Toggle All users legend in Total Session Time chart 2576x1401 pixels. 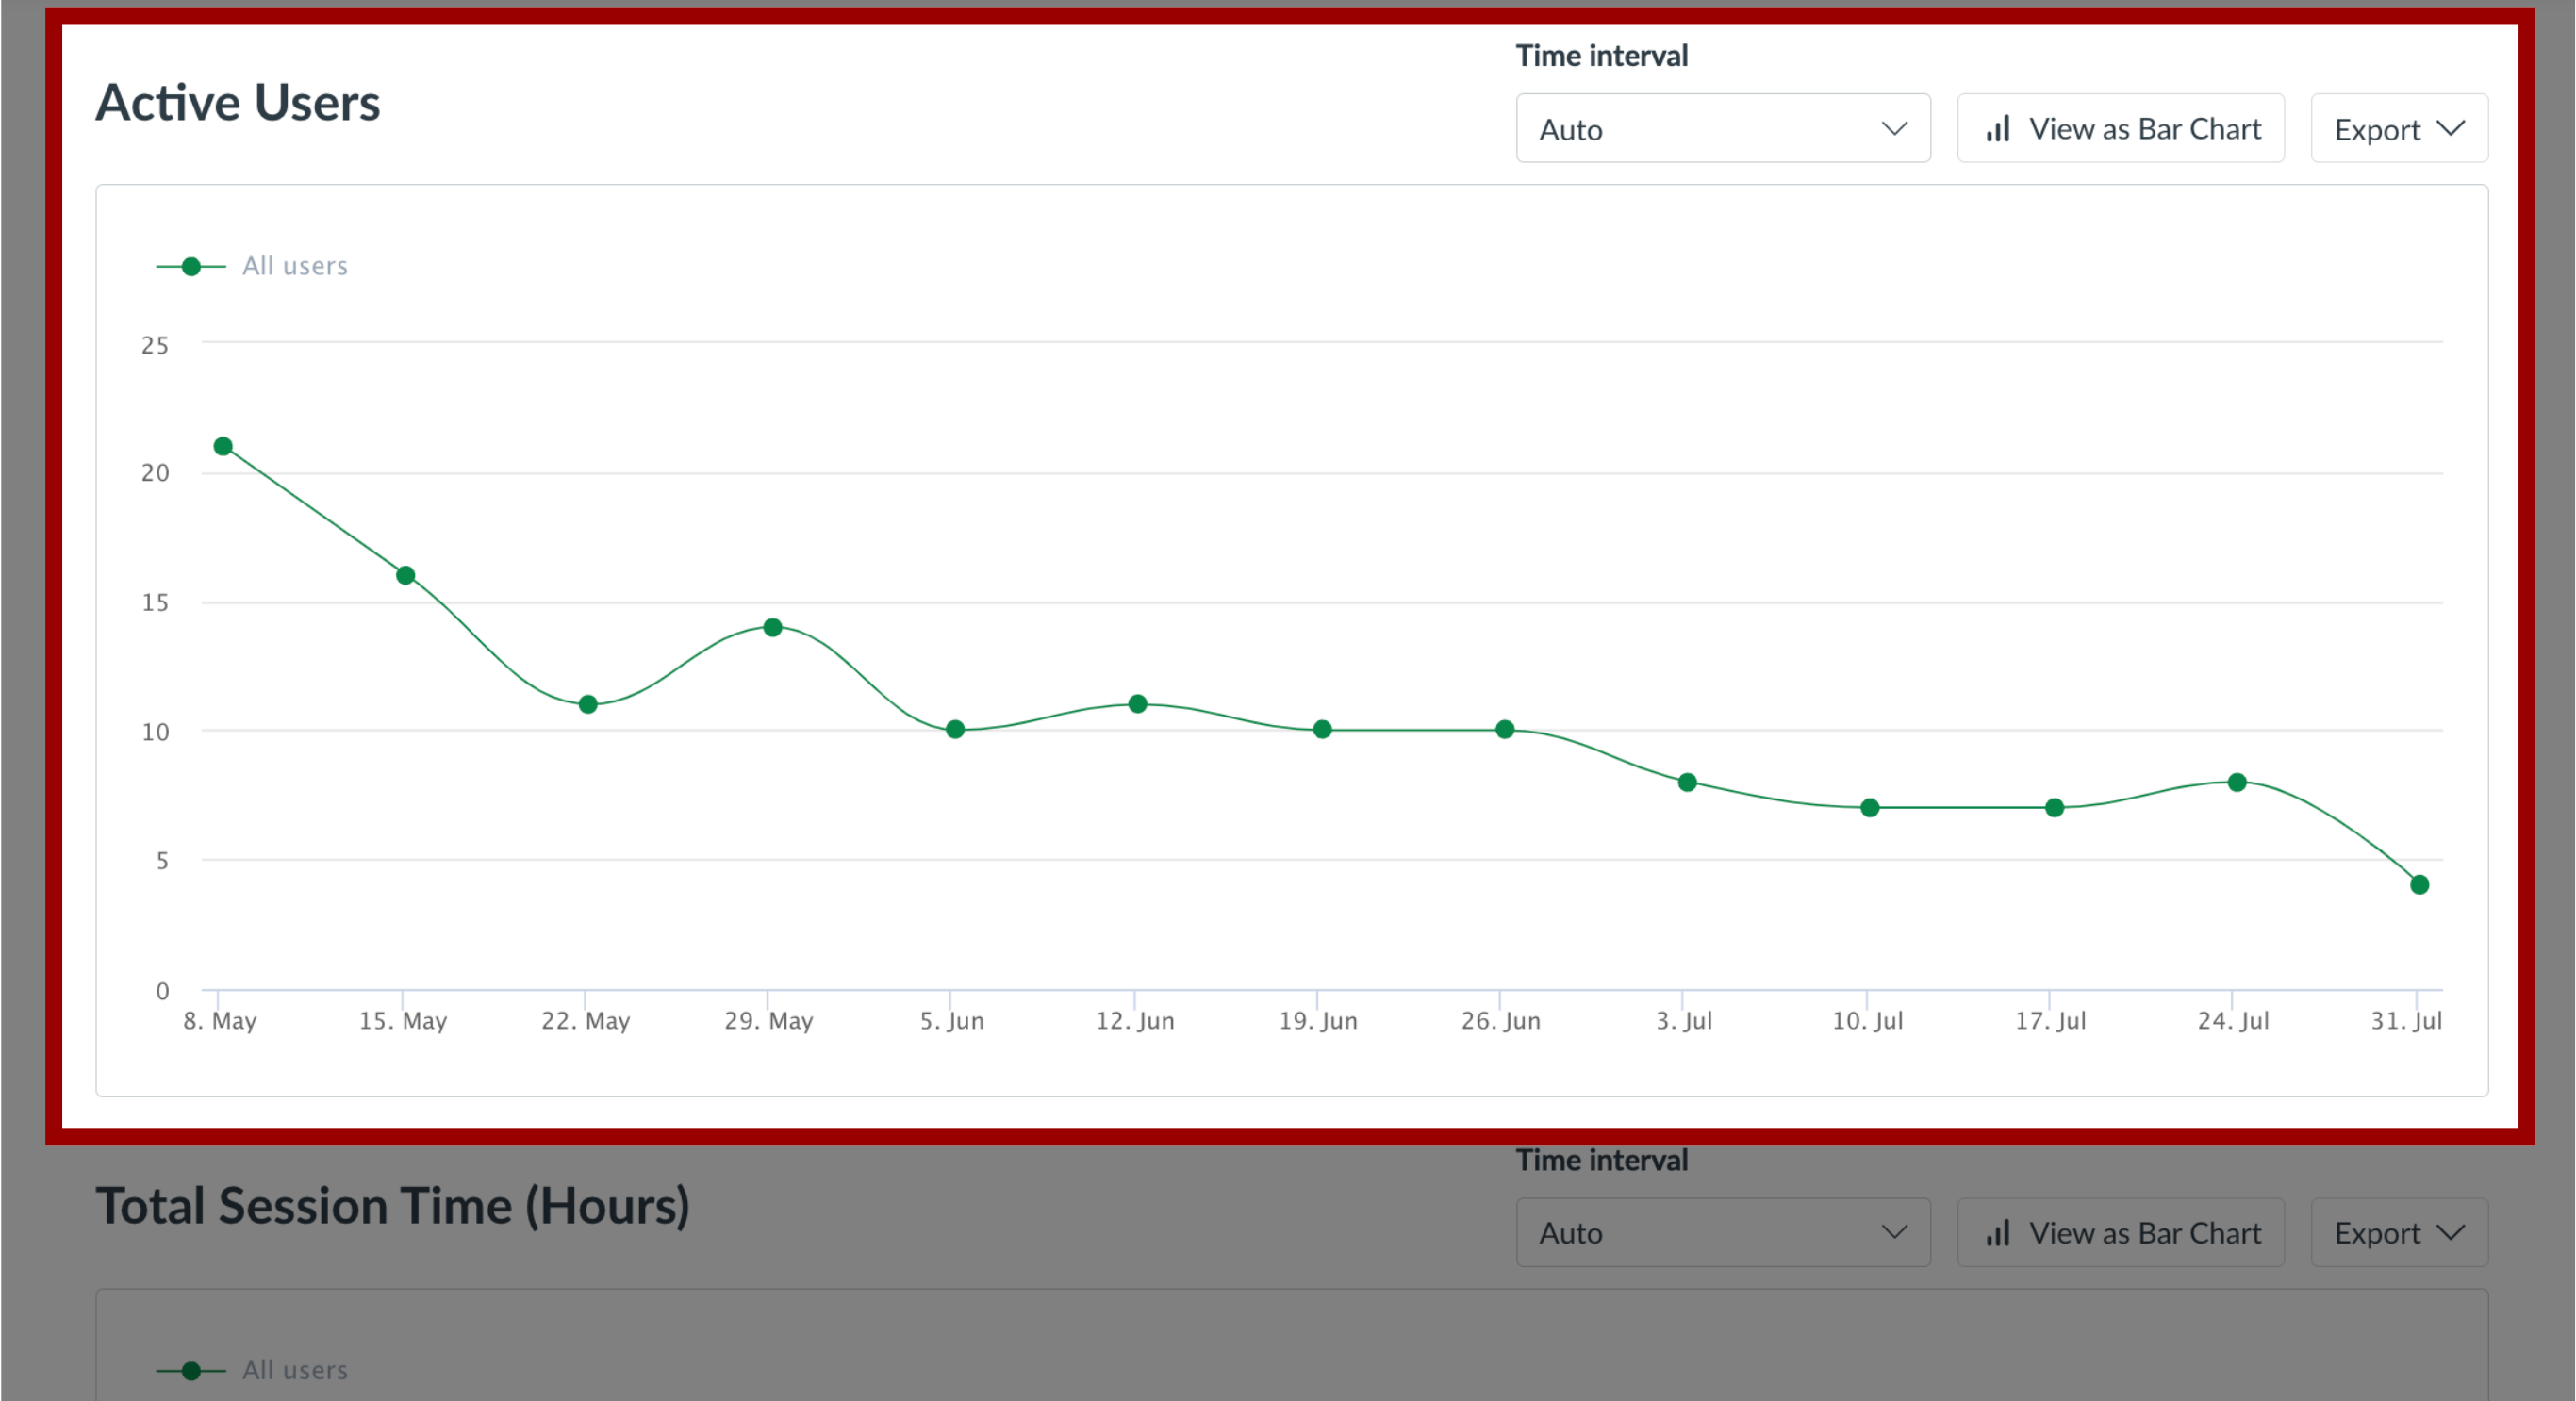coord(252,1370)
